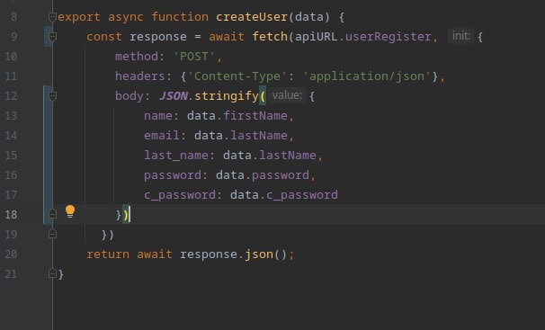Click line number 18 in gutter
Image resolution: width=545 pixels, height=330 pixels.
(11, 215)
